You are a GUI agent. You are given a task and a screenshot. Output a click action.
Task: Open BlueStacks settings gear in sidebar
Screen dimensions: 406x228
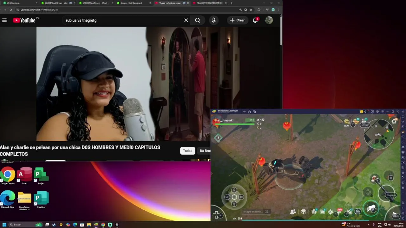(x=403, y=203)
